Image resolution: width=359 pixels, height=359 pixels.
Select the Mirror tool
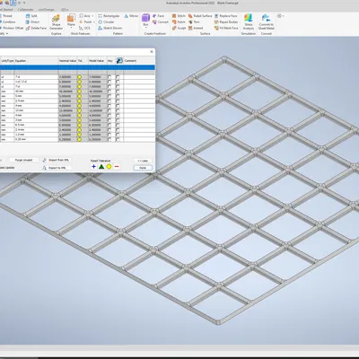(x=131, y=16)
